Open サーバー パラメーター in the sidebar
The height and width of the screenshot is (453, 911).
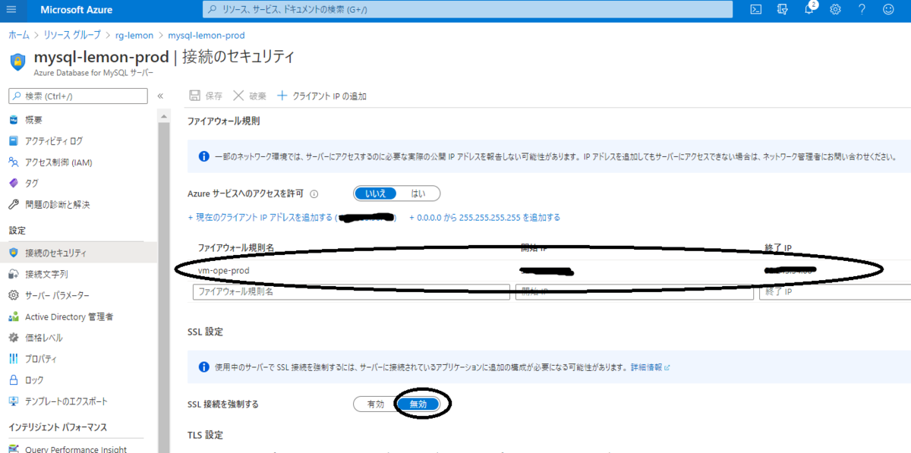(57, 295)
